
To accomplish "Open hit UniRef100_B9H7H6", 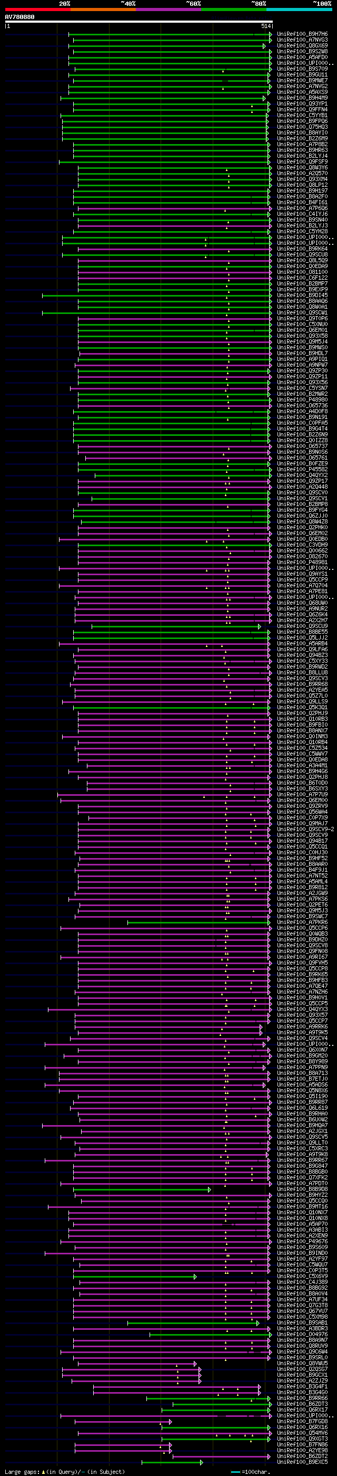I will 303,34.
